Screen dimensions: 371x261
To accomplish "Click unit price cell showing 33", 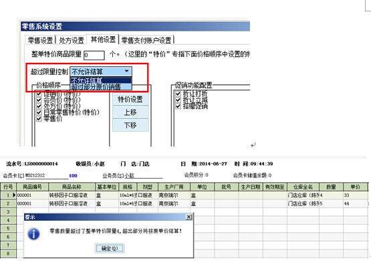I will click(x=355, y=195).
